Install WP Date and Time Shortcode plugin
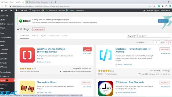The width and height of the screenshot is (172, 97). 164,83
